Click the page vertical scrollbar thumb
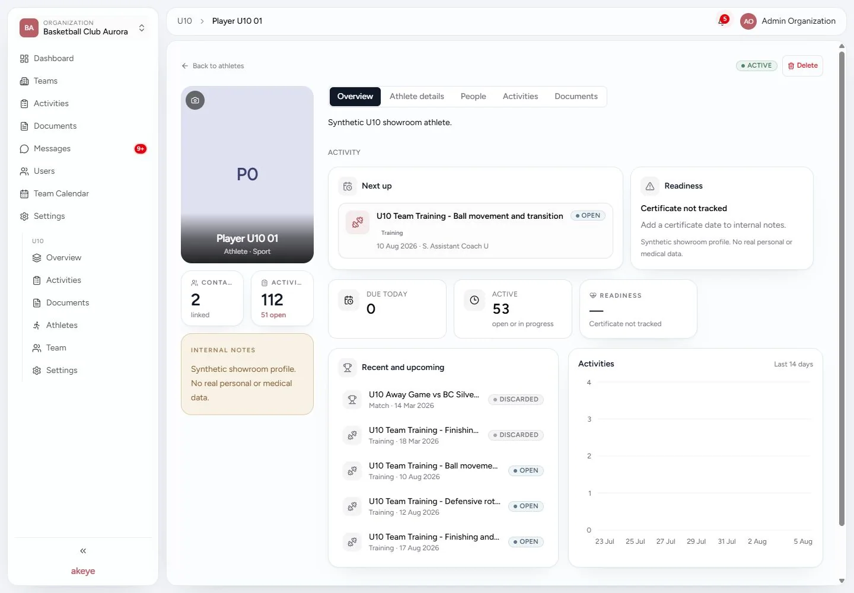The height and width of the screenshot is (593, 854). coord(842,289)
